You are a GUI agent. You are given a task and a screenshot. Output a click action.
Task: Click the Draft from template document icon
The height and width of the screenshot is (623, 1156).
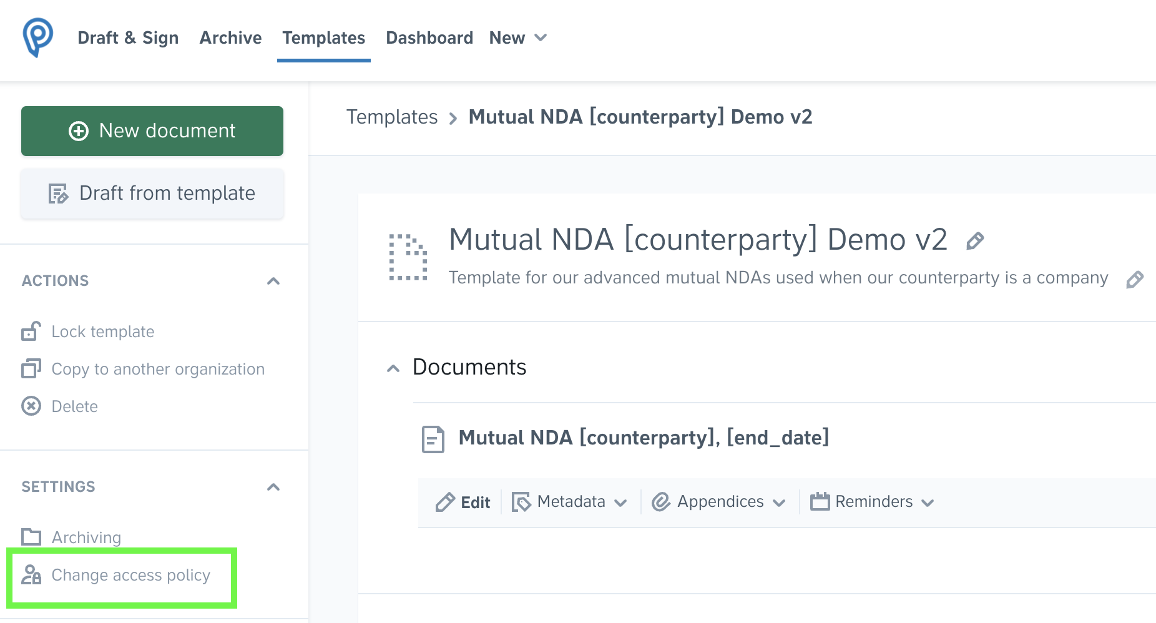(x=58, y=194)
